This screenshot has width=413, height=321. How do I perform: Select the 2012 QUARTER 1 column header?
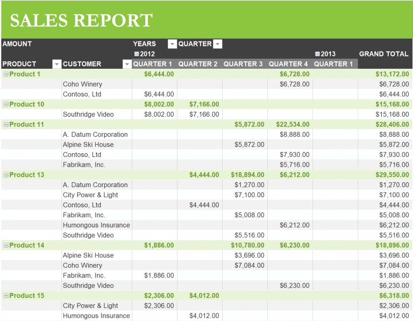(153, 64)
